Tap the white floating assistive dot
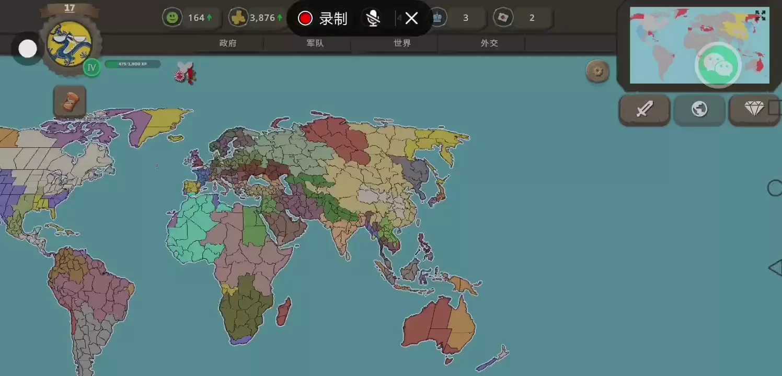Viewport: 782px width, 376px height. 28,49
